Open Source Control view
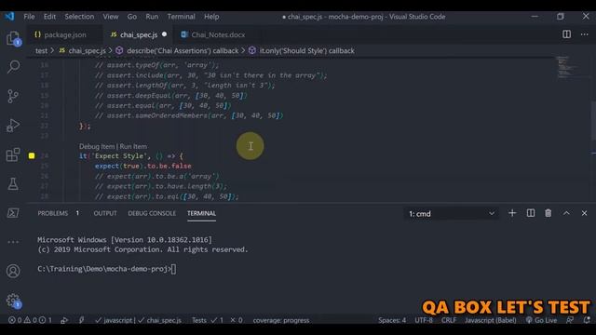This screenshot has width=596, height=335. point(13,96)
